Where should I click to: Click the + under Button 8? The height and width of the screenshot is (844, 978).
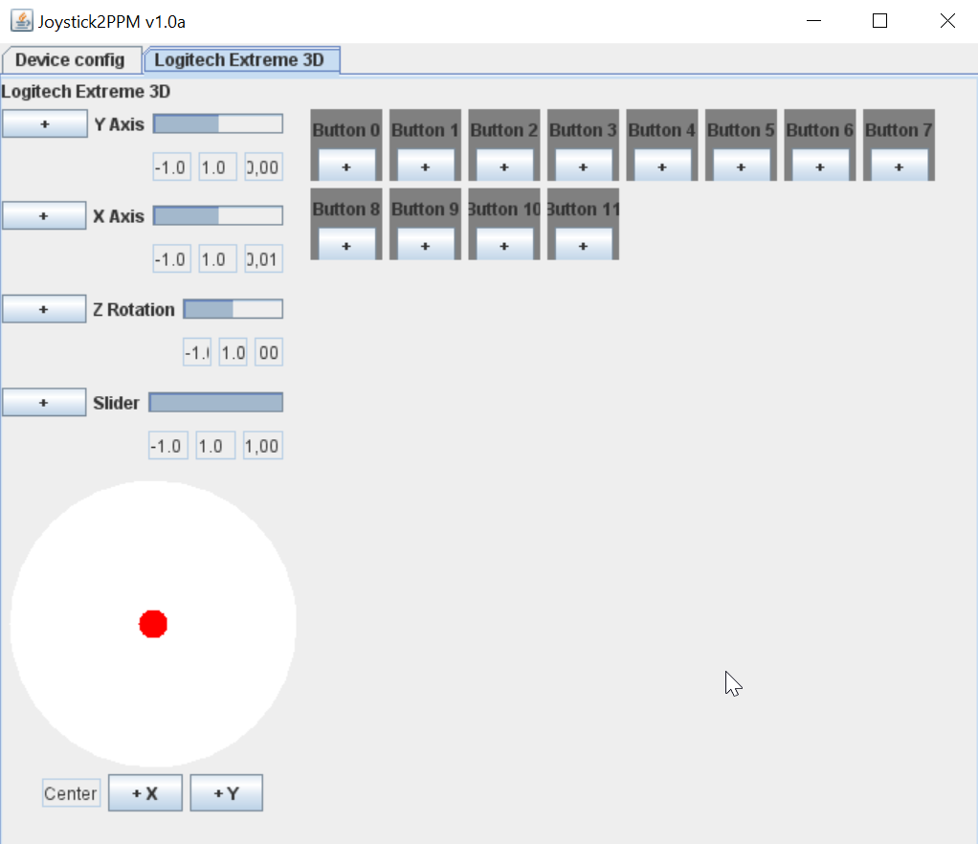(x=346, y=245)
